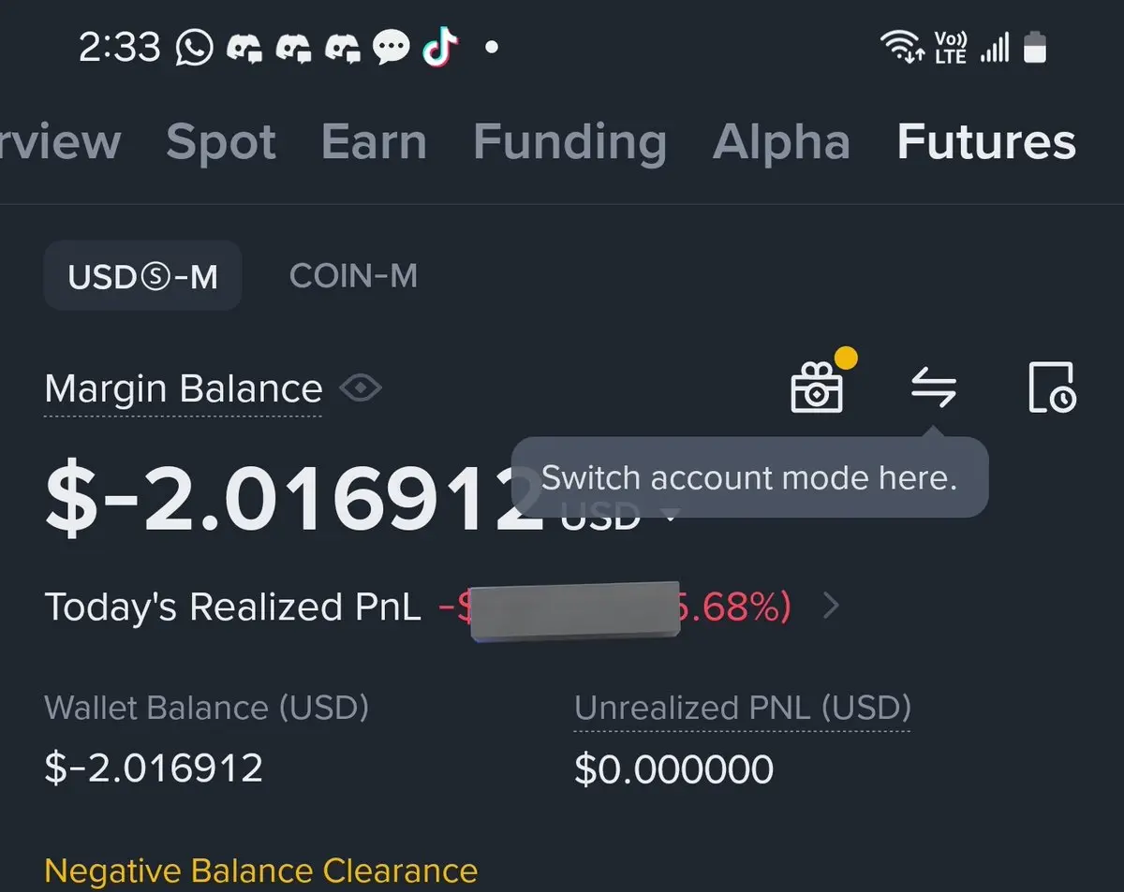Switch to the Earn tab
The height and width of the screenshot is (892, 1124).
[x=374, y=142]
